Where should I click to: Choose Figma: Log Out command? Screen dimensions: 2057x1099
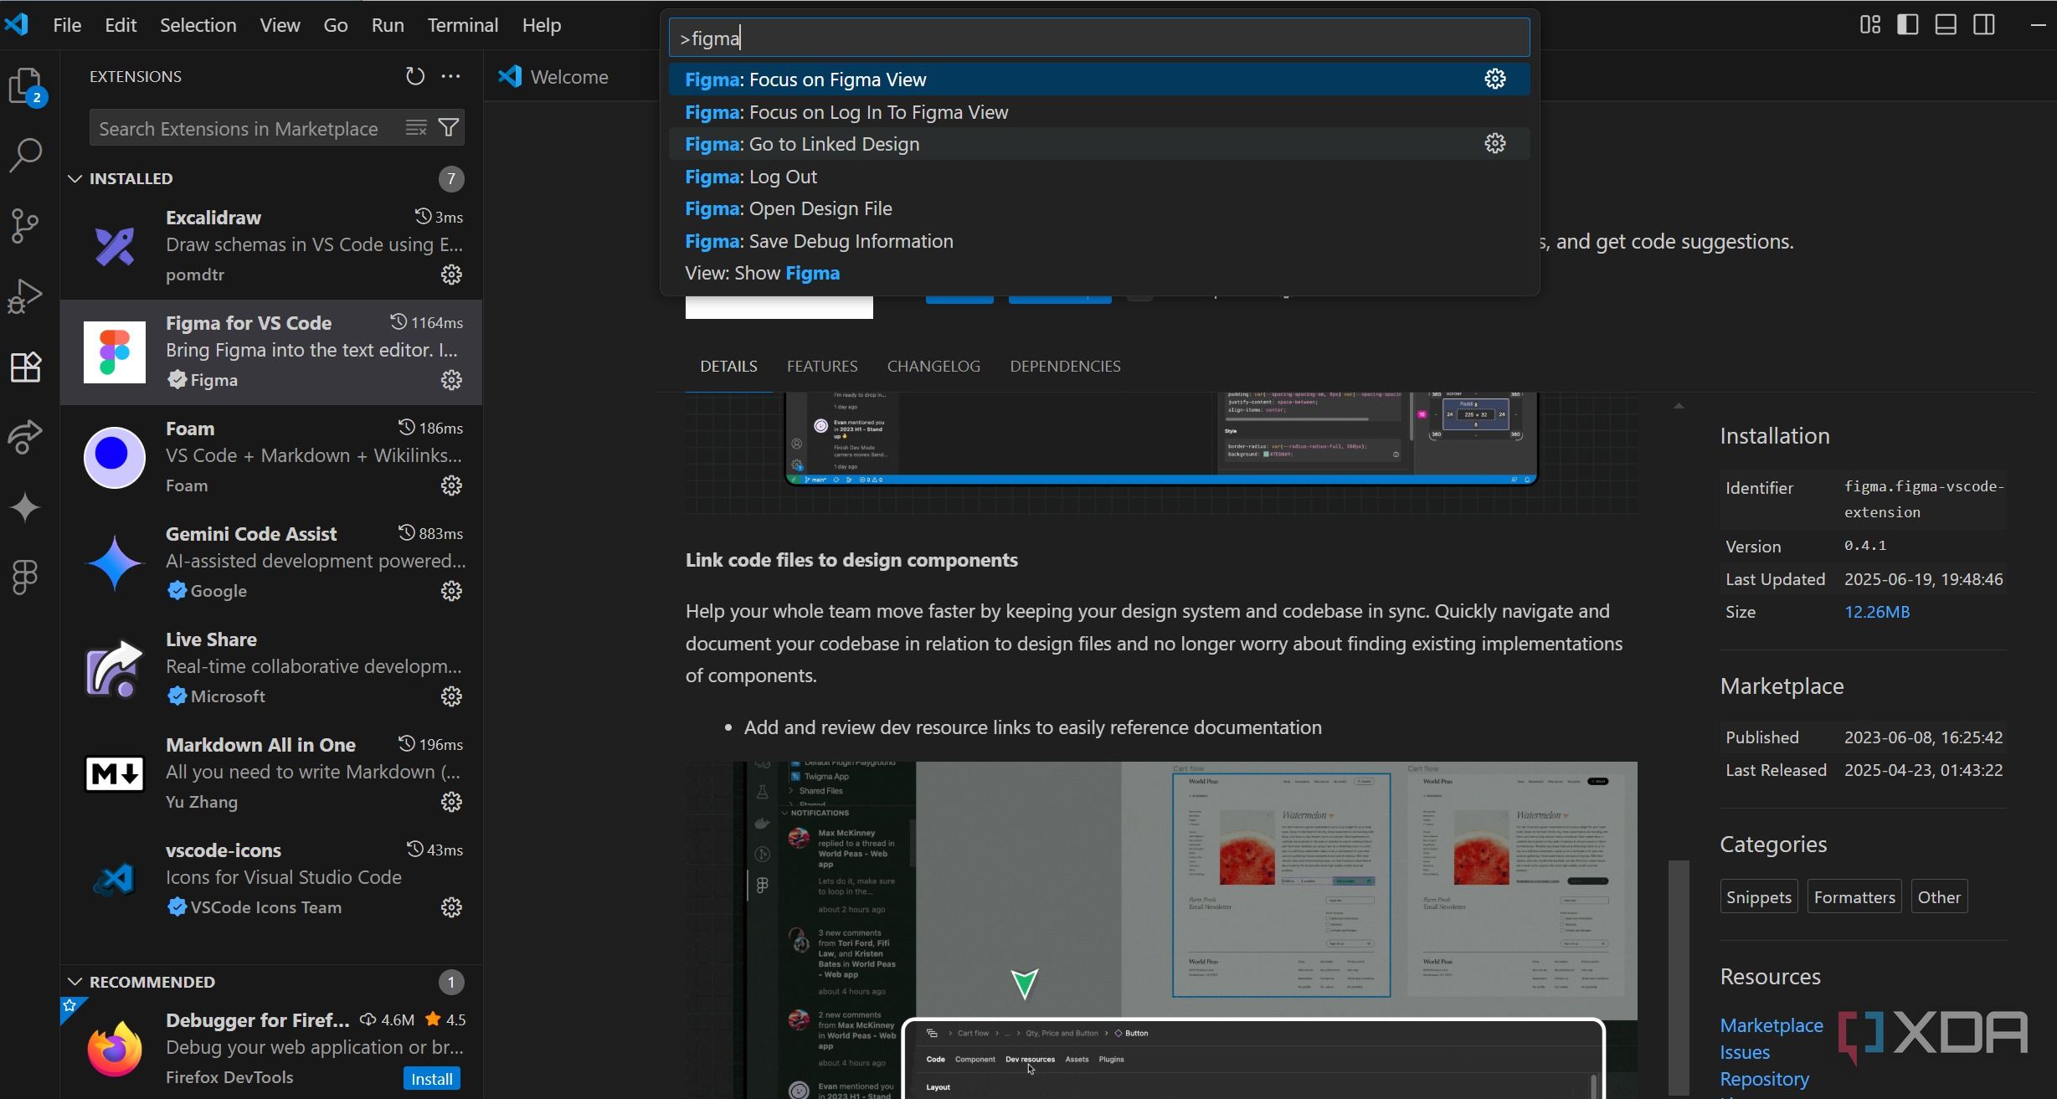coord(1099,177)
